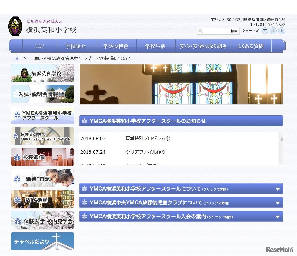Viewport: 297px width, 256px height.
Task: Expand YMCA横浜英和小学校アフタースクールについて section
Action: [181, 189]
